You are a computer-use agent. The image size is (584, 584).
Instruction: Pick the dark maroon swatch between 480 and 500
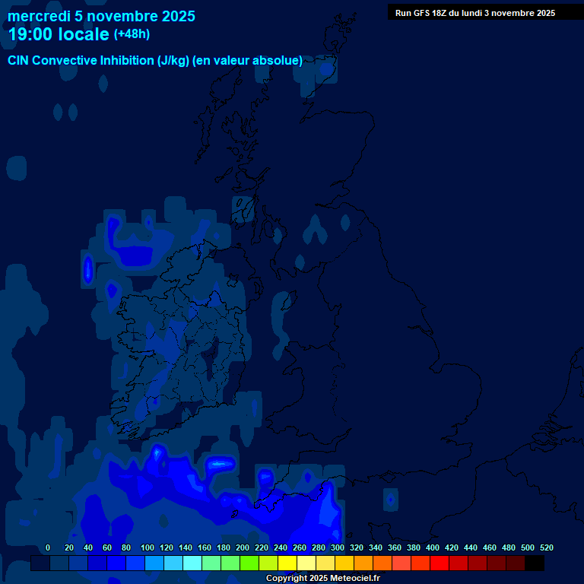[x=516, y=563]
